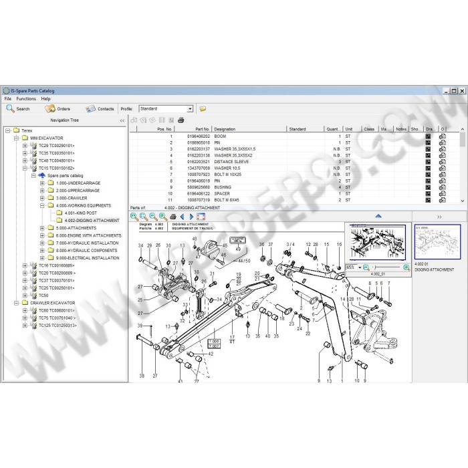Collapse thumbnail sidebar using the >> chevron

439,217
